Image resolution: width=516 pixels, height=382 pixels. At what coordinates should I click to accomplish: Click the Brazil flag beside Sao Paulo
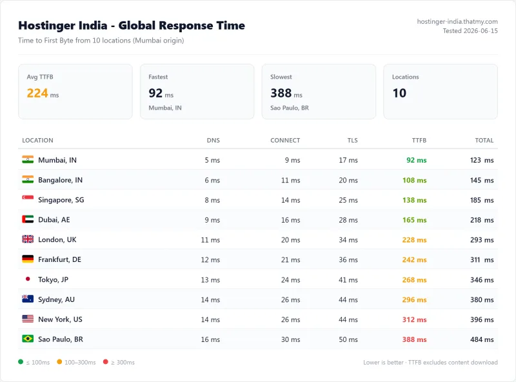(x=28, y=339)
